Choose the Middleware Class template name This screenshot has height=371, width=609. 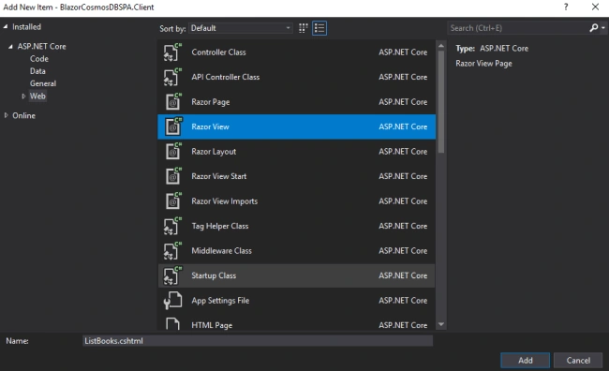[x=221, y=251]
